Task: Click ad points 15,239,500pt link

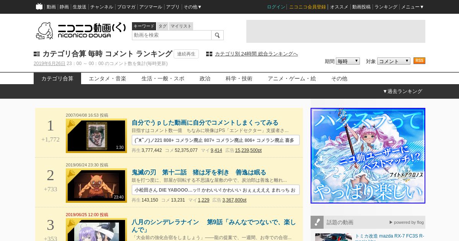Action: [x=248, y=150]
